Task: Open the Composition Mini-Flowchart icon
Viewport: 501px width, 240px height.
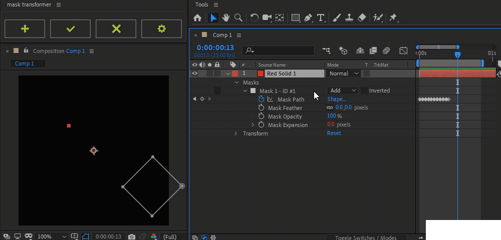Action: click(326, 50)
